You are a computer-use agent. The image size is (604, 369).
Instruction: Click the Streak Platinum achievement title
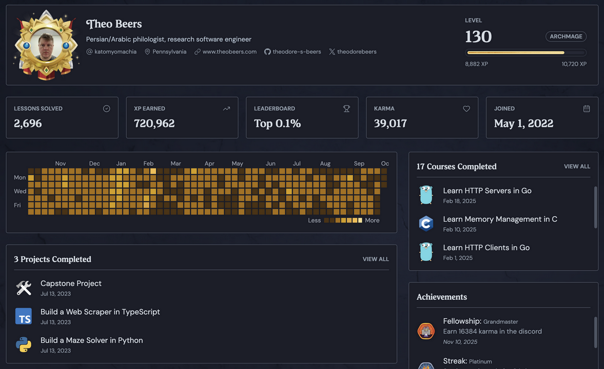(467, 361)
